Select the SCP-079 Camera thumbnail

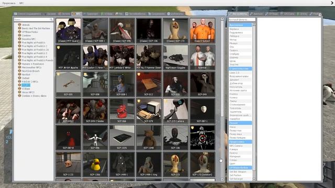coord(176,111)
